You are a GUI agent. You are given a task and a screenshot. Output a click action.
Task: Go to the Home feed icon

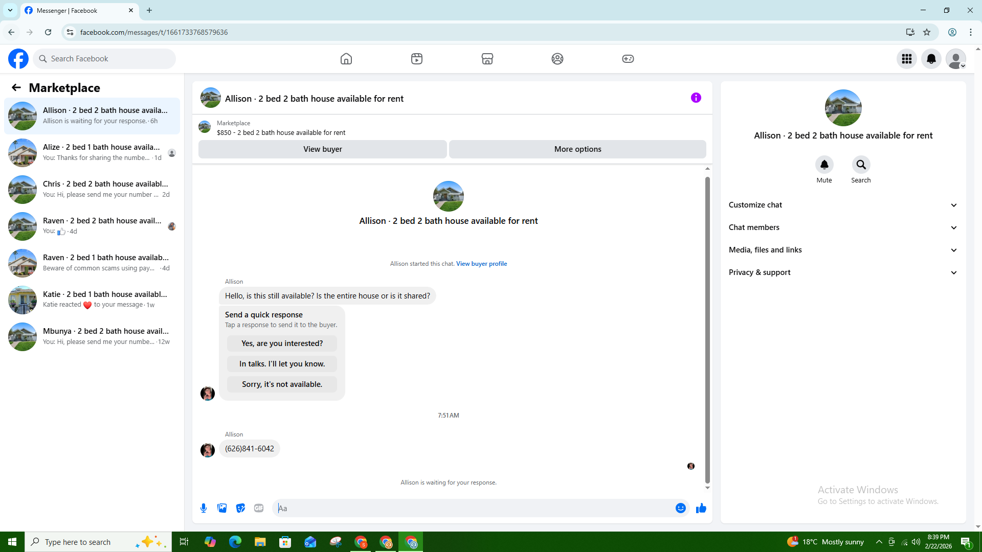[346, 59]
